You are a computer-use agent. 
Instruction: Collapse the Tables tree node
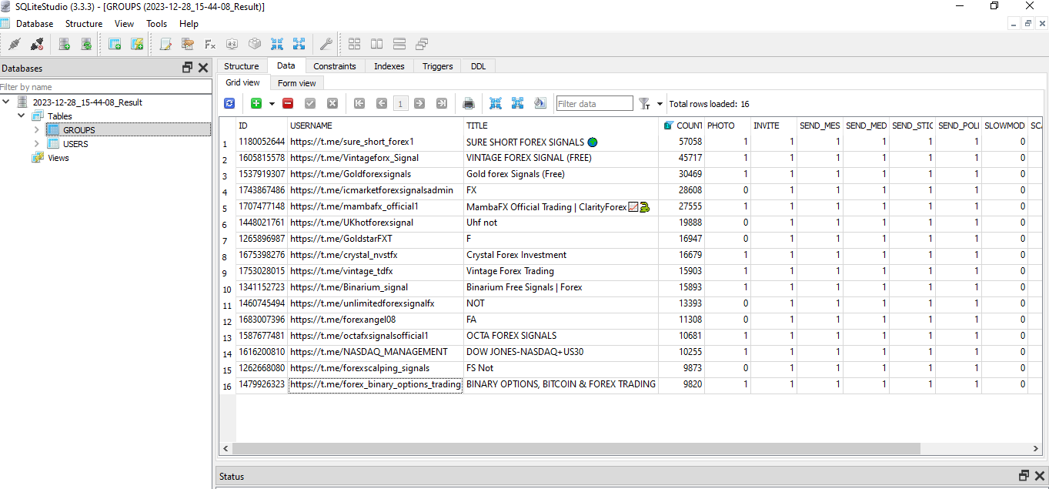22,116
